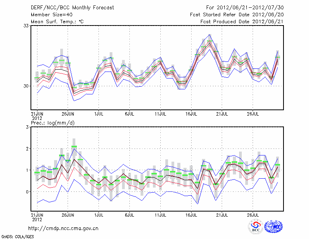Click the Prec.: log(mm/d) chart label

pyautogui.click(x=53, y=123)
